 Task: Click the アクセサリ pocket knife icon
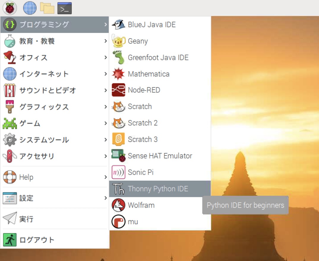pos(10,156)
